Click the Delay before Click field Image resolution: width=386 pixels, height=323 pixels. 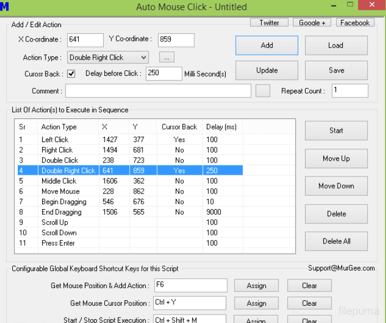click(164, 74)
